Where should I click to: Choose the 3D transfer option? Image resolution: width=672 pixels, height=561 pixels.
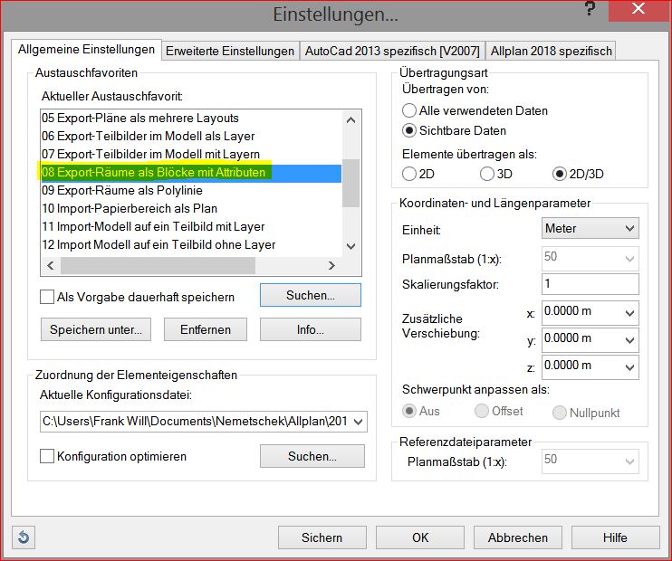pos(487,174)
